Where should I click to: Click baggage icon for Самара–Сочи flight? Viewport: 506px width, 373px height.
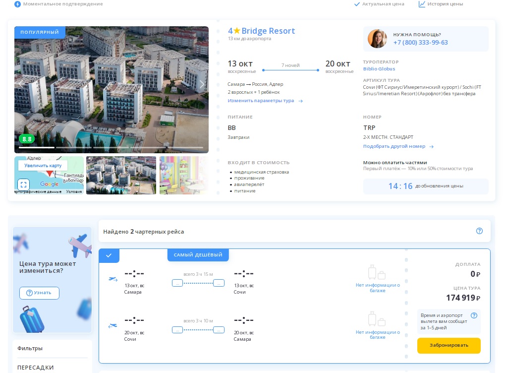377,272
